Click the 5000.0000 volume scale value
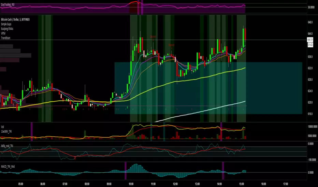 pos(312,136)
